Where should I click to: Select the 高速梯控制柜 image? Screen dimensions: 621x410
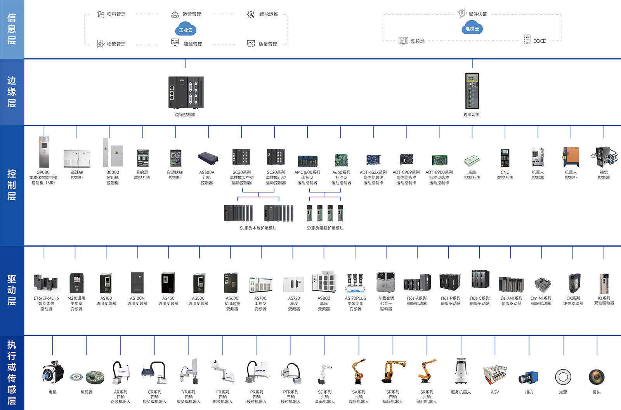point(77,158)
